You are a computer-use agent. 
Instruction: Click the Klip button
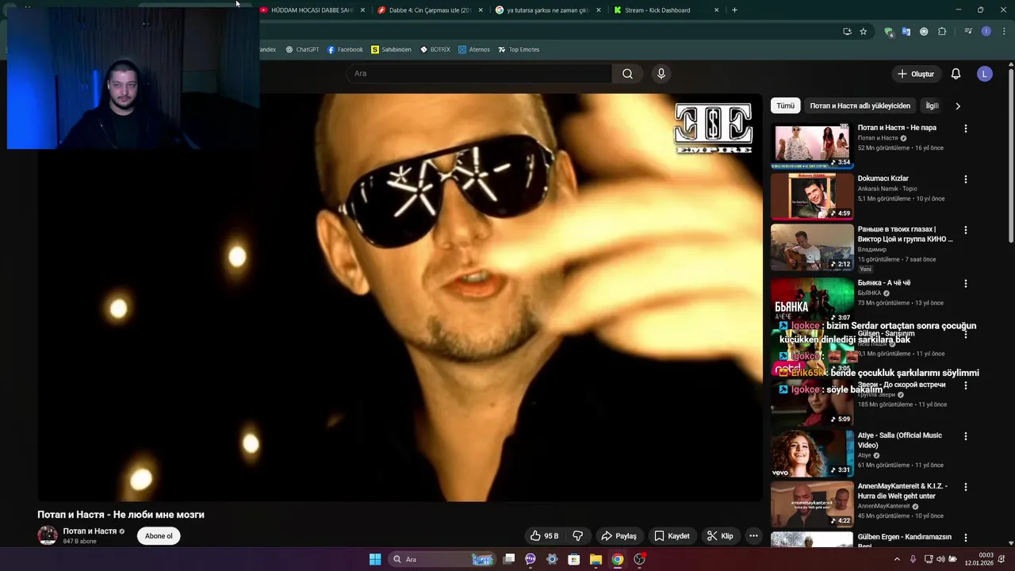pyautogui.click(x=721, y=536)
